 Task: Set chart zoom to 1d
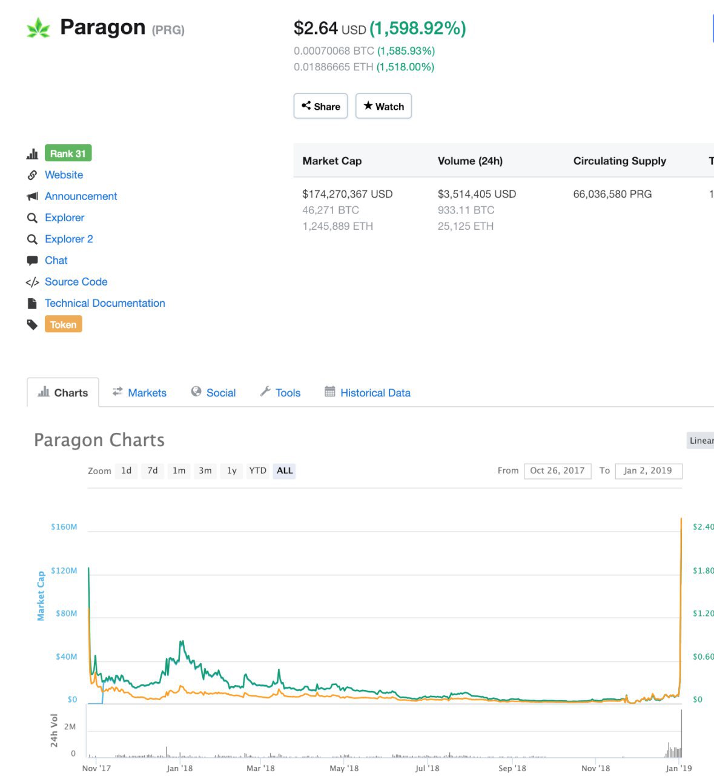pyautogui.click(x=126, y=470)
